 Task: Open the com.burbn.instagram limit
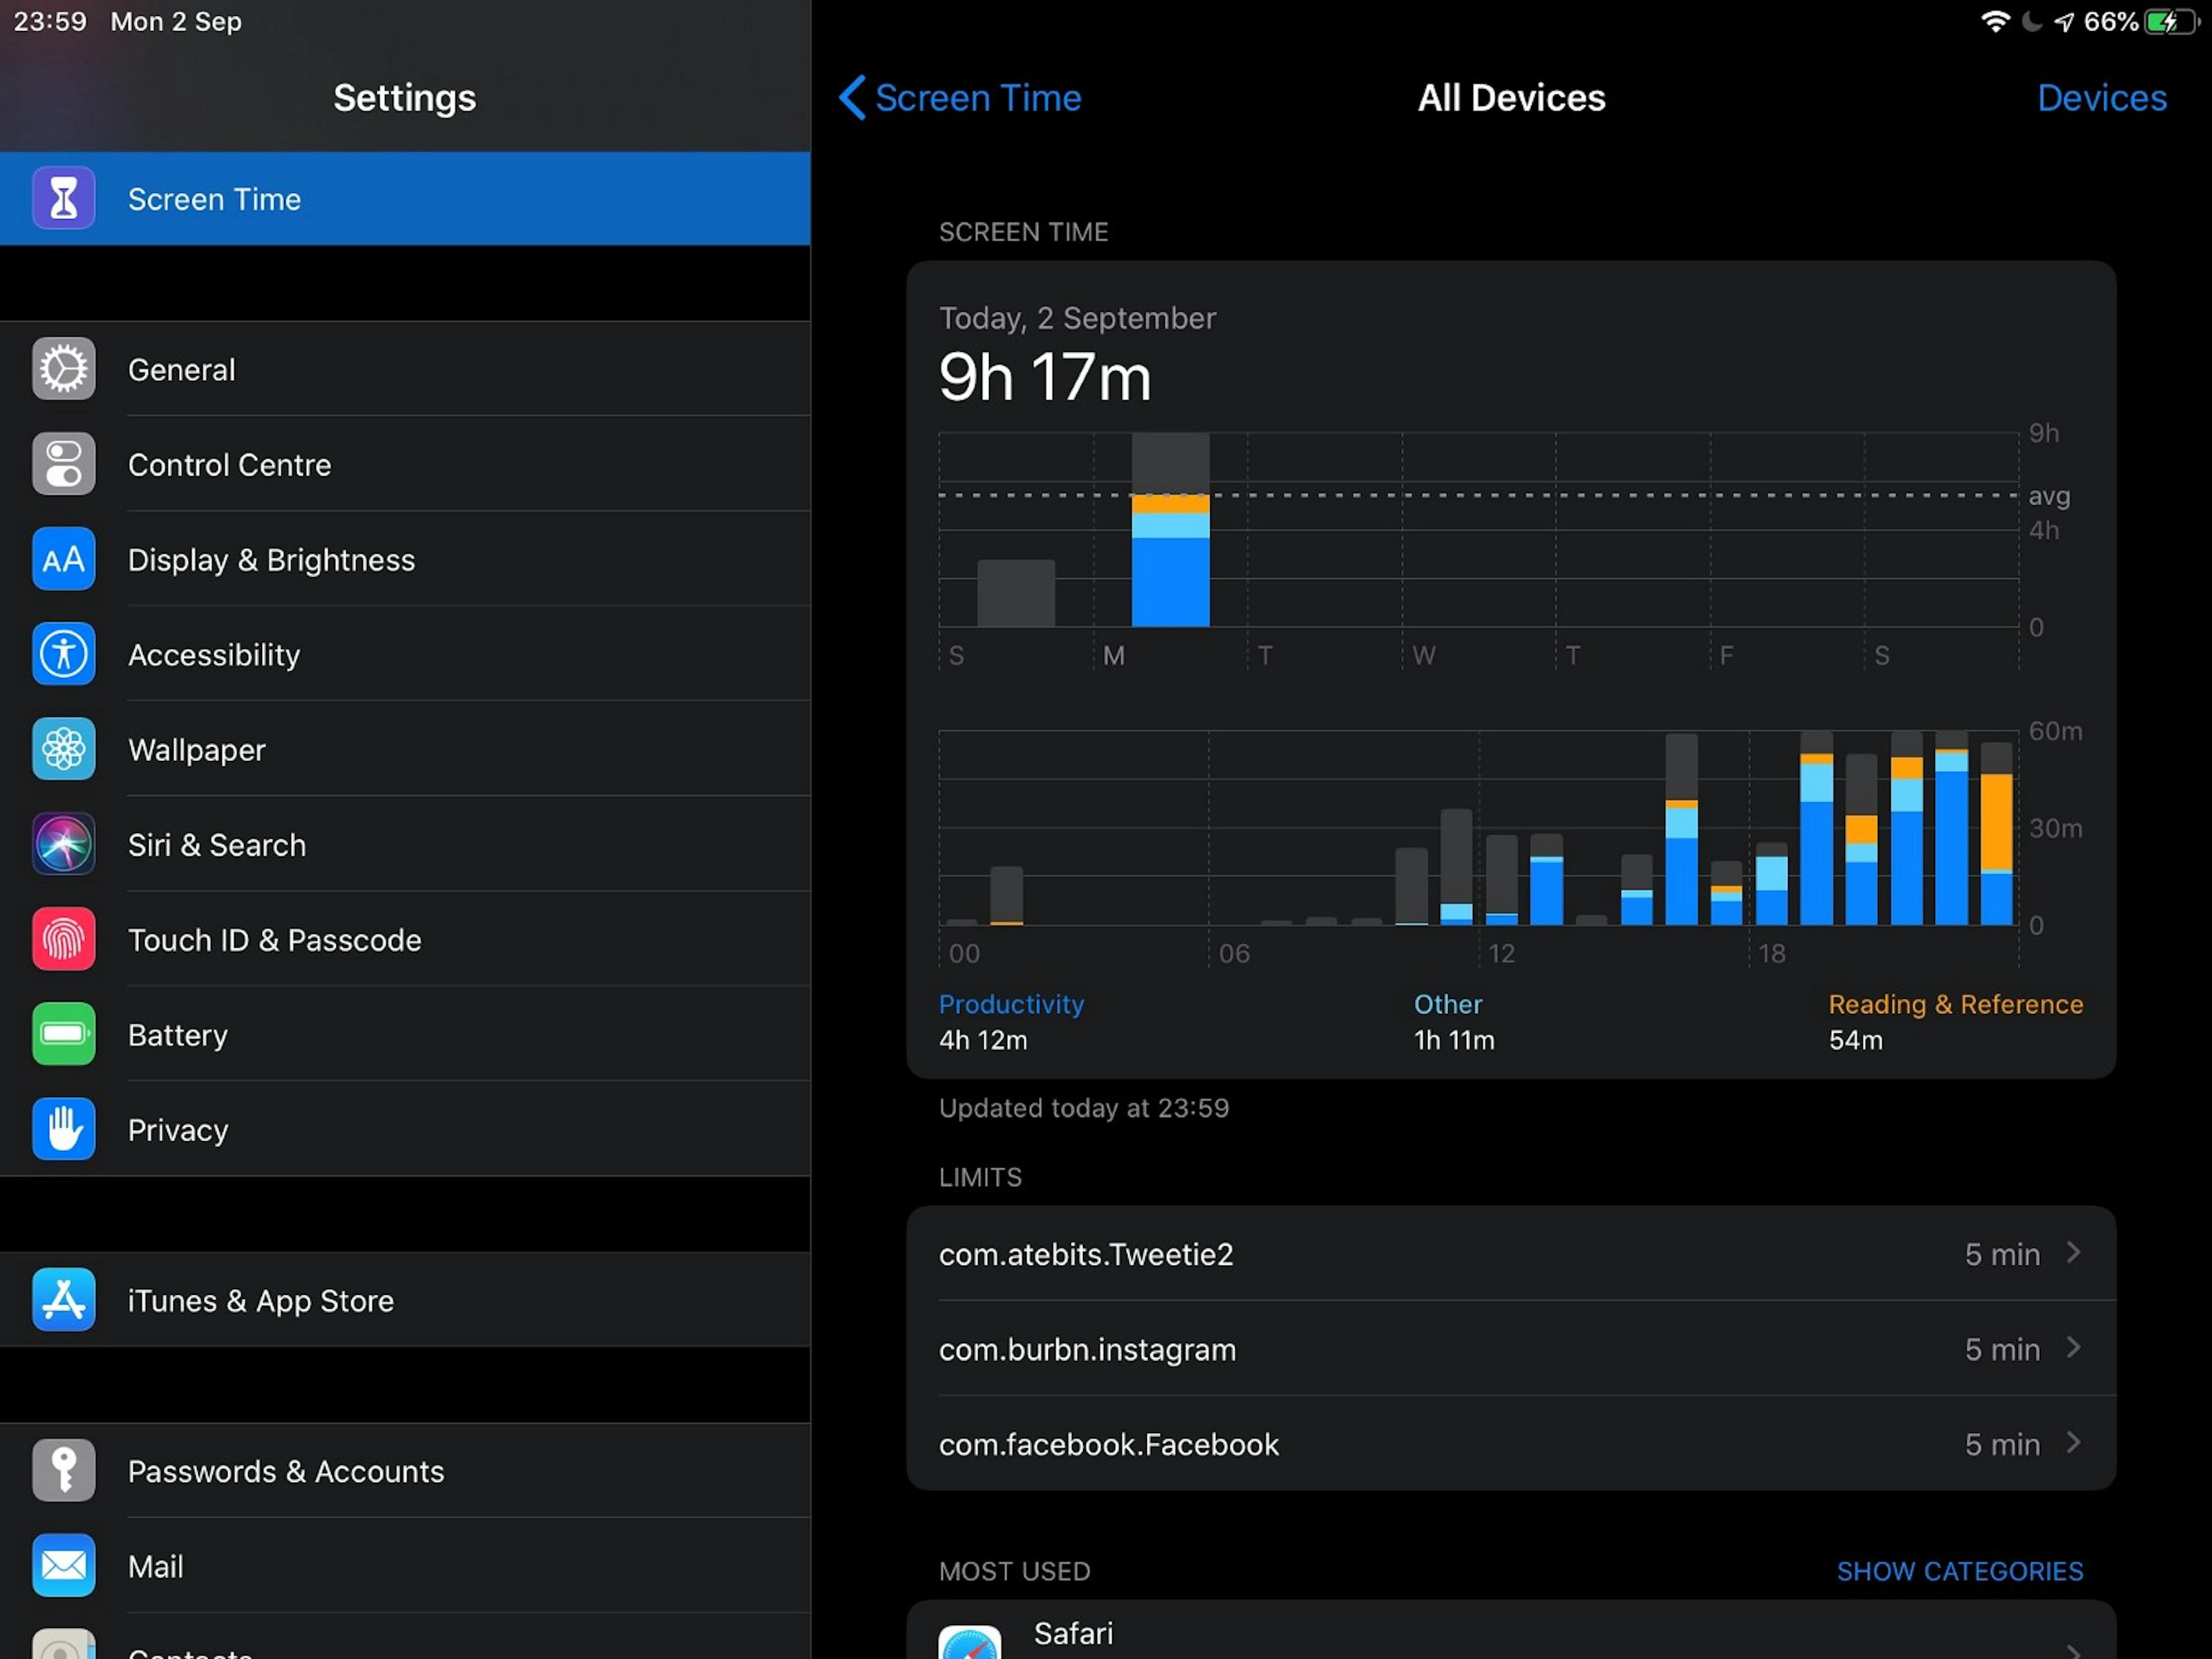(1511, 1348)
